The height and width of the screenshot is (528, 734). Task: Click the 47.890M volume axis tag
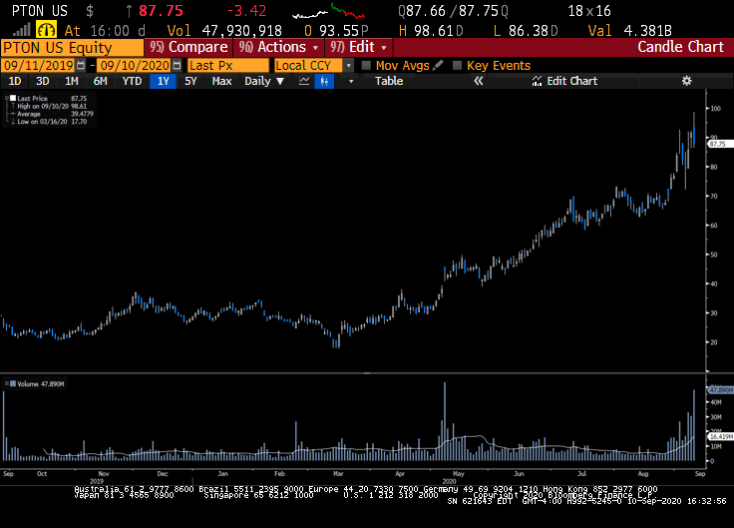[720, 390]
